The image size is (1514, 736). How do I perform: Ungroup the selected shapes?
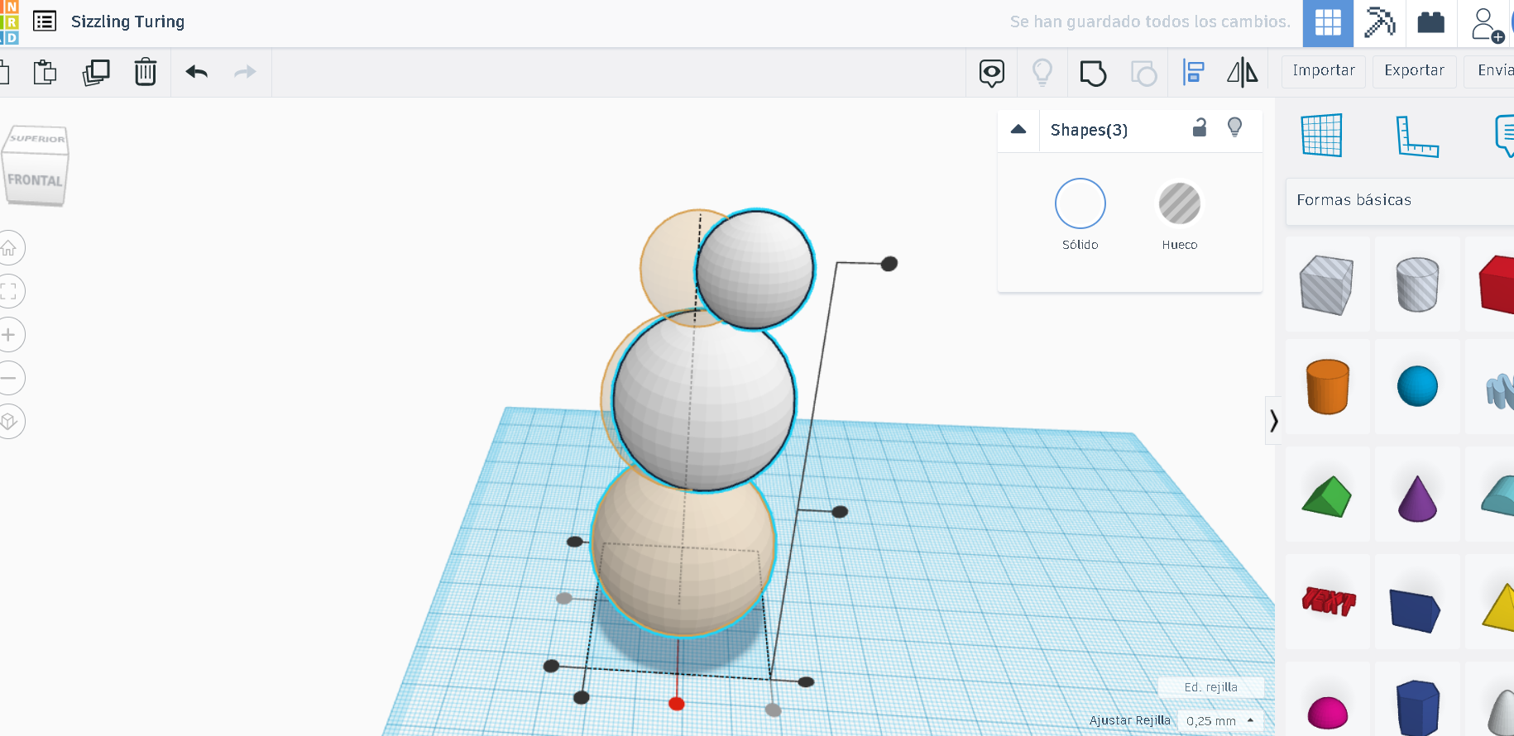tap(1143, 74)
